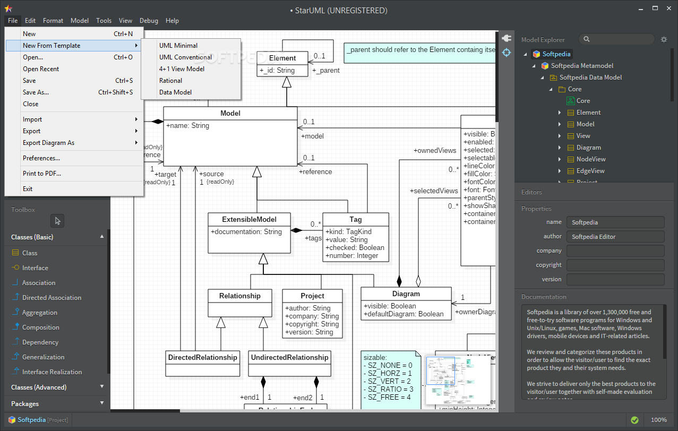Select Save As... in File menu
This screenshot has width=678, height=431.
74,92
